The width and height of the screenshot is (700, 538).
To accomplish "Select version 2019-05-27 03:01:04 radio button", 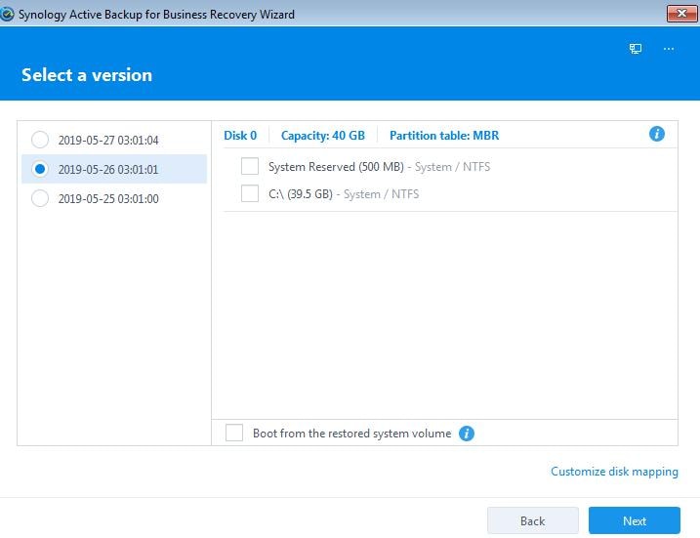I will click(x=40, y=140).
